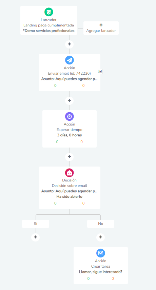This screenshot has height=290, width=156.
Task: Select the Sí branch label
Action: [x=36, y=224]
